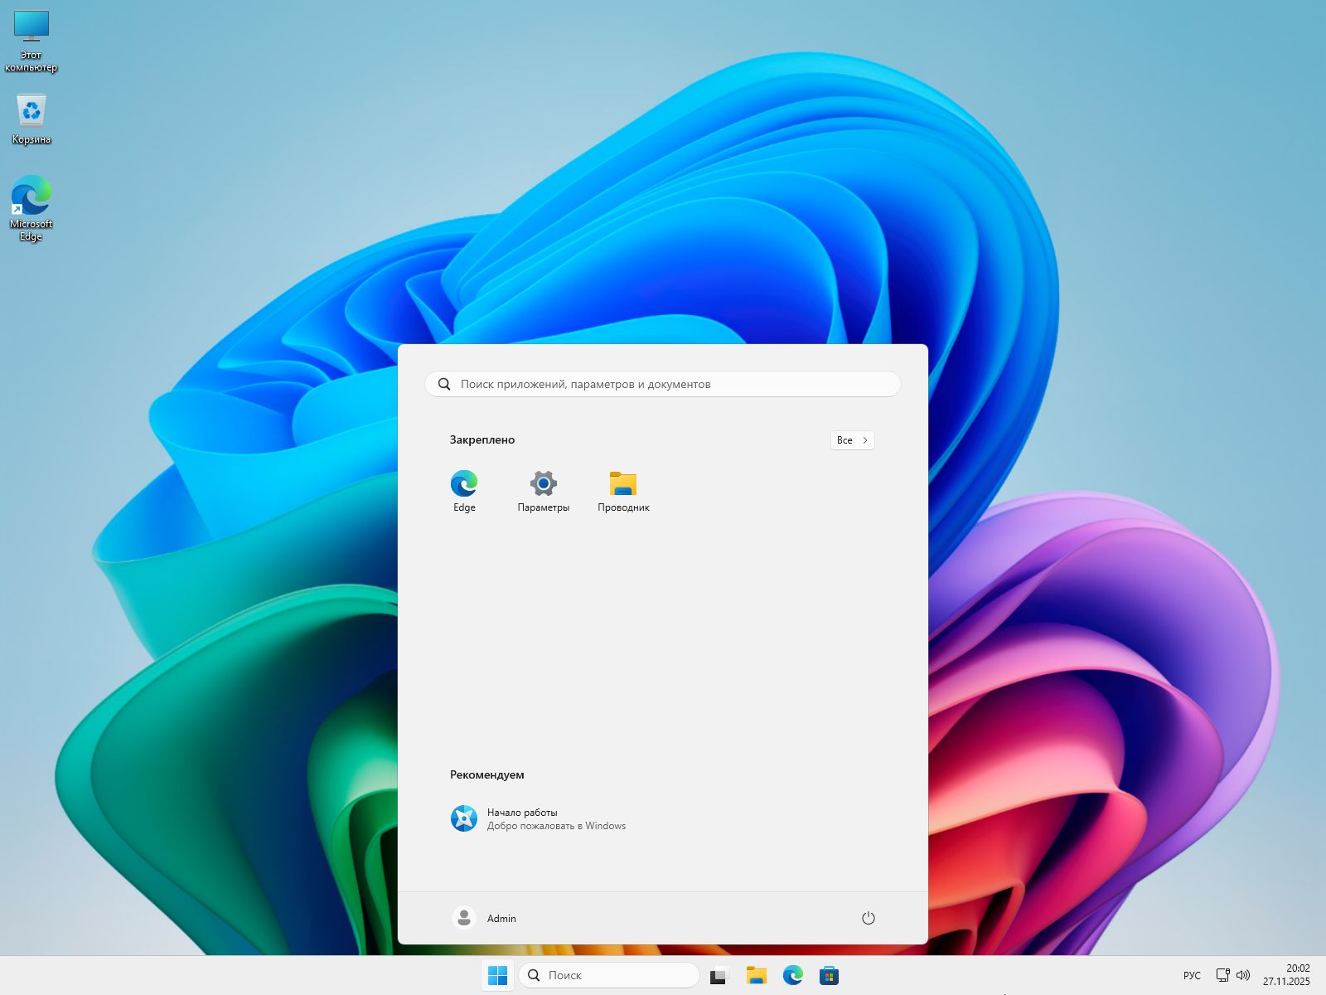Open the recommended Начало работы item

coord(539,818)
